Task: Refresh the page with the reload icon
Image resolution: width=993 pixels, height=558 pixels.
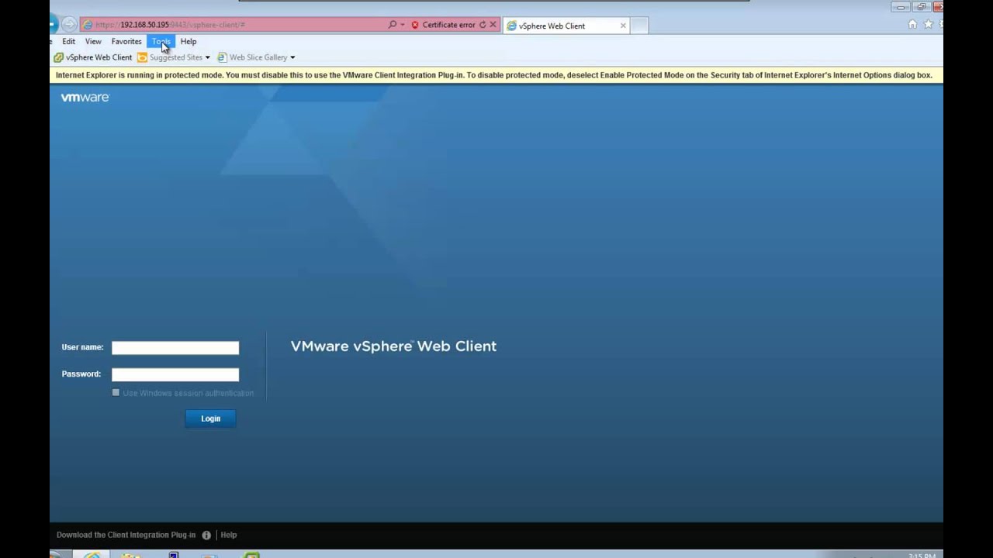Action: pos(483,25)
